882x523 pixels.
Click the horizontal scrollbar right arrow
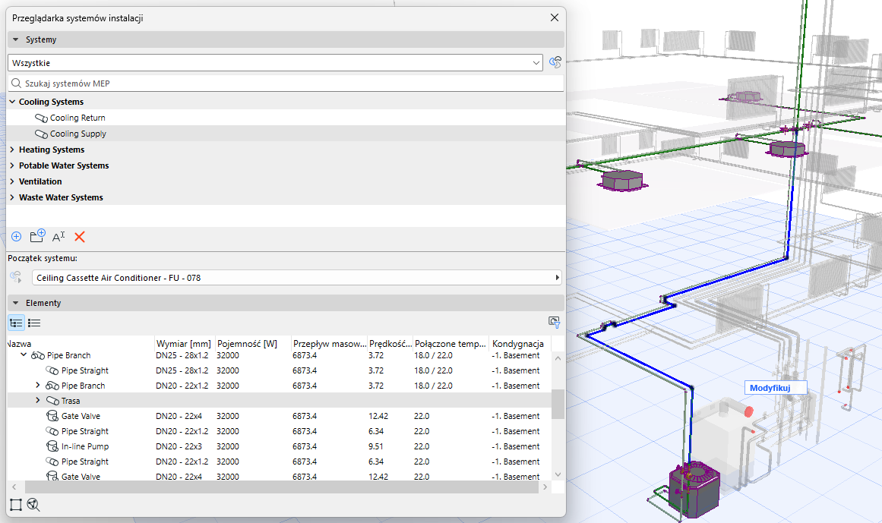click(x=545, y=487)
